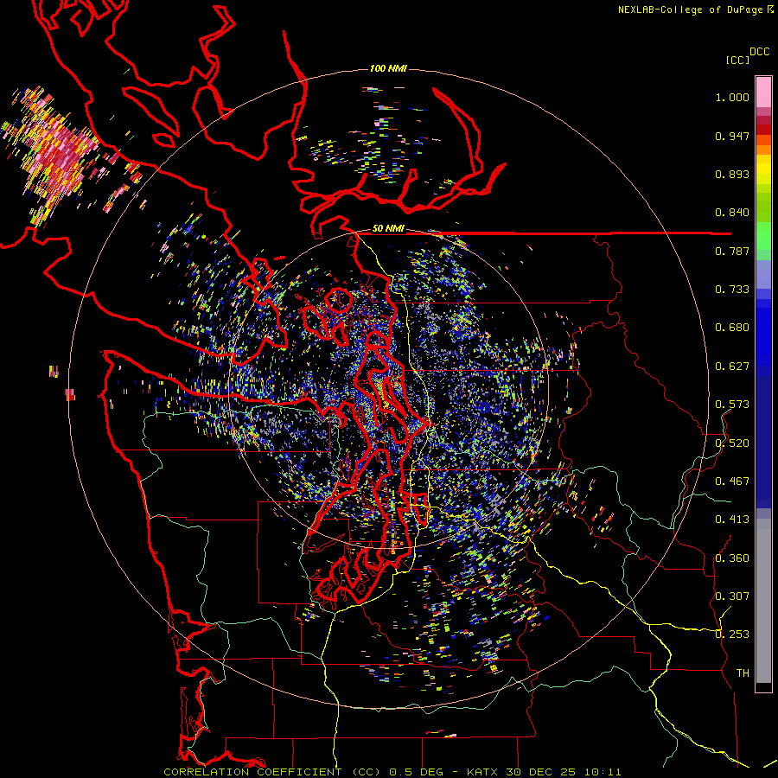
Task: Pick the light pink color bar segment
Action: click(763, 92)
